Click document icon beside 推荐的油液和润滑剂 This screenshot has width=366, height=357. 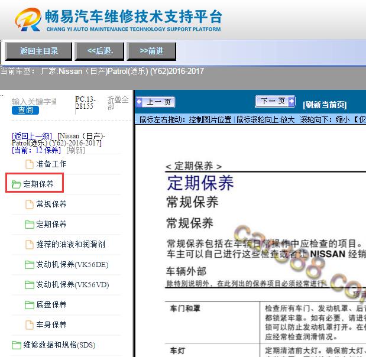[x=30, y=245]
